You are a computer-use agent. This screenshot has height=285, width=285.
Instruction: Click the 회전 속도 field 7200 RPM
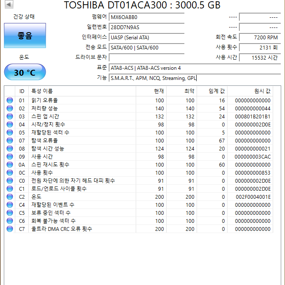(x=260, y=38)
